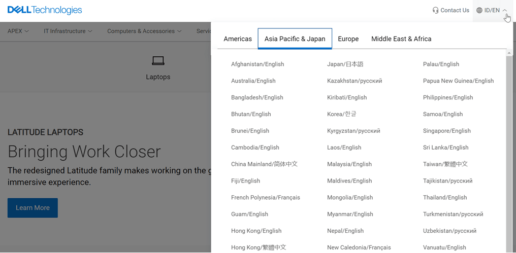Select Kyrgyzstan/русский
516x253 pixels.
[x=353, y=131]
